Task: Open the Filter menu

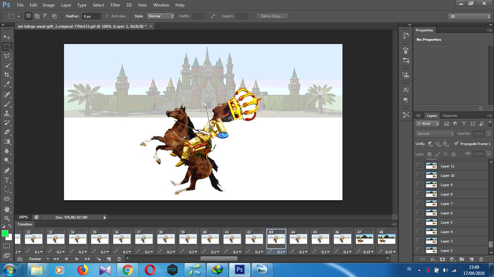Action: [x=115, y=5]
